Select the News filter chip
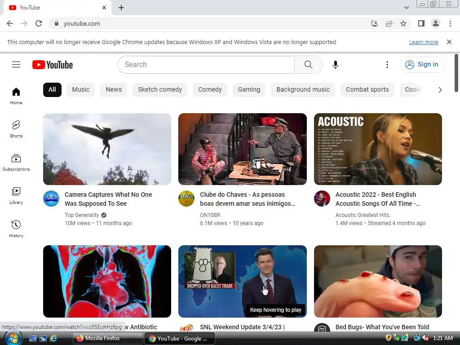The image size is (460, 345). click(114, 89)
